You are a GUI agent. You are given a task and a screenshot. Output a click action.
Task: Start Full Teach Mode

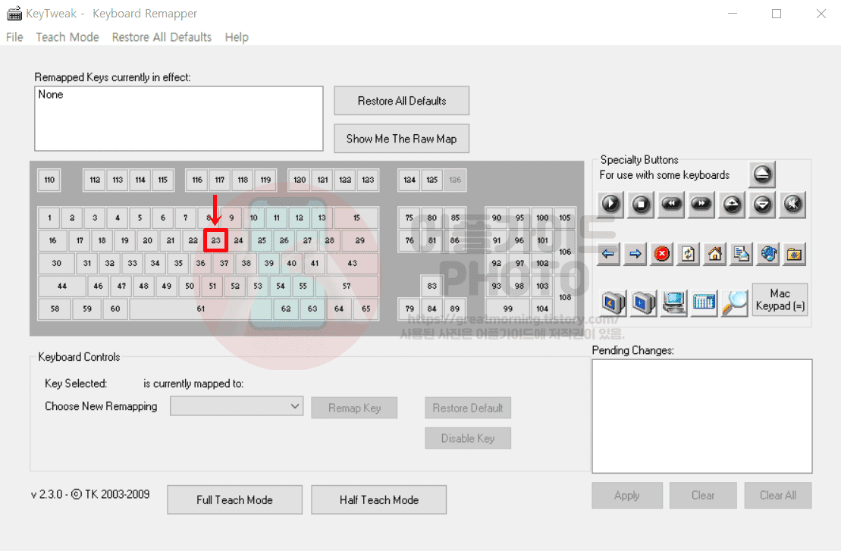[234, 500]
